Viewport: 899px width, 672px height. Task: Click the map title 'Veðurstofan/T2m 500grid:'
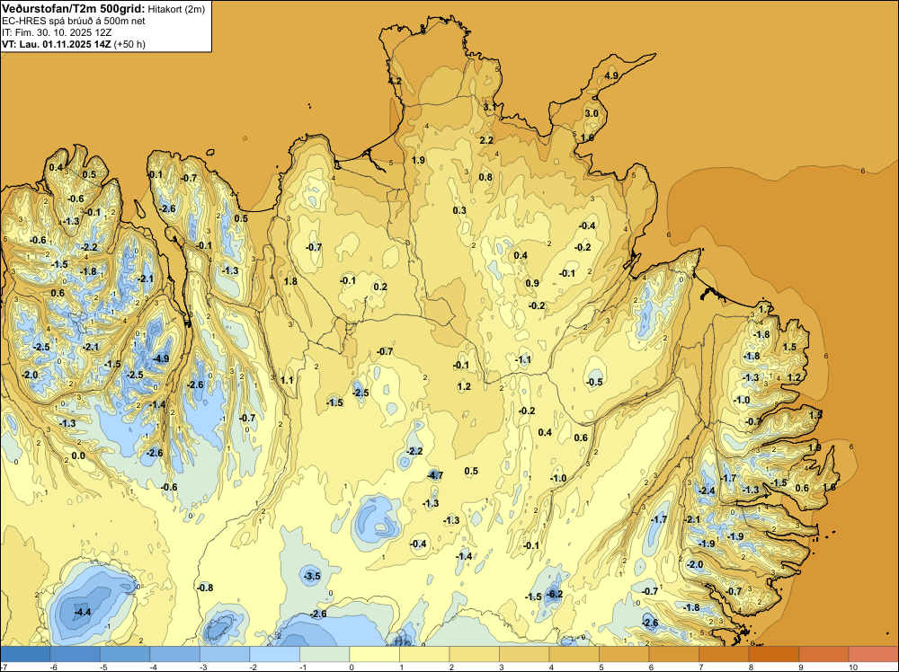(x=74, y=9)
